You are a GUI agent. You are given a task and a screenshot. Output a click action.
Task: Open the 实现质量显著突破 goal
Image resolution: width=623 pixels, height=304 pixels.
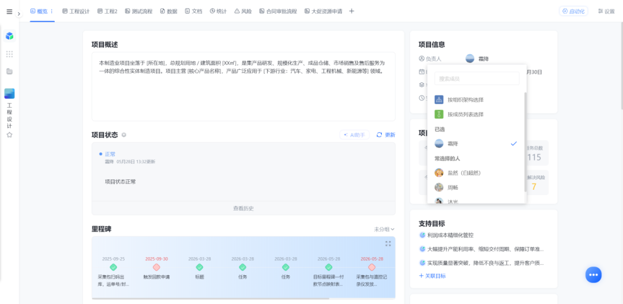click(485, 263)
